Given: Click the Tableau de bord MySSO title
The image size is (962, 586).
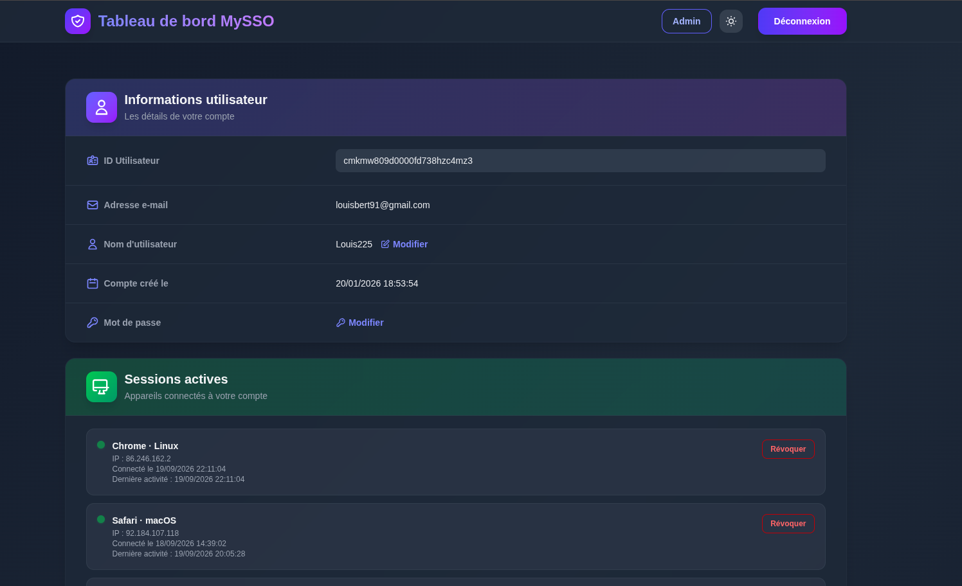Looking at the screenshot, I should click(186, 21).
